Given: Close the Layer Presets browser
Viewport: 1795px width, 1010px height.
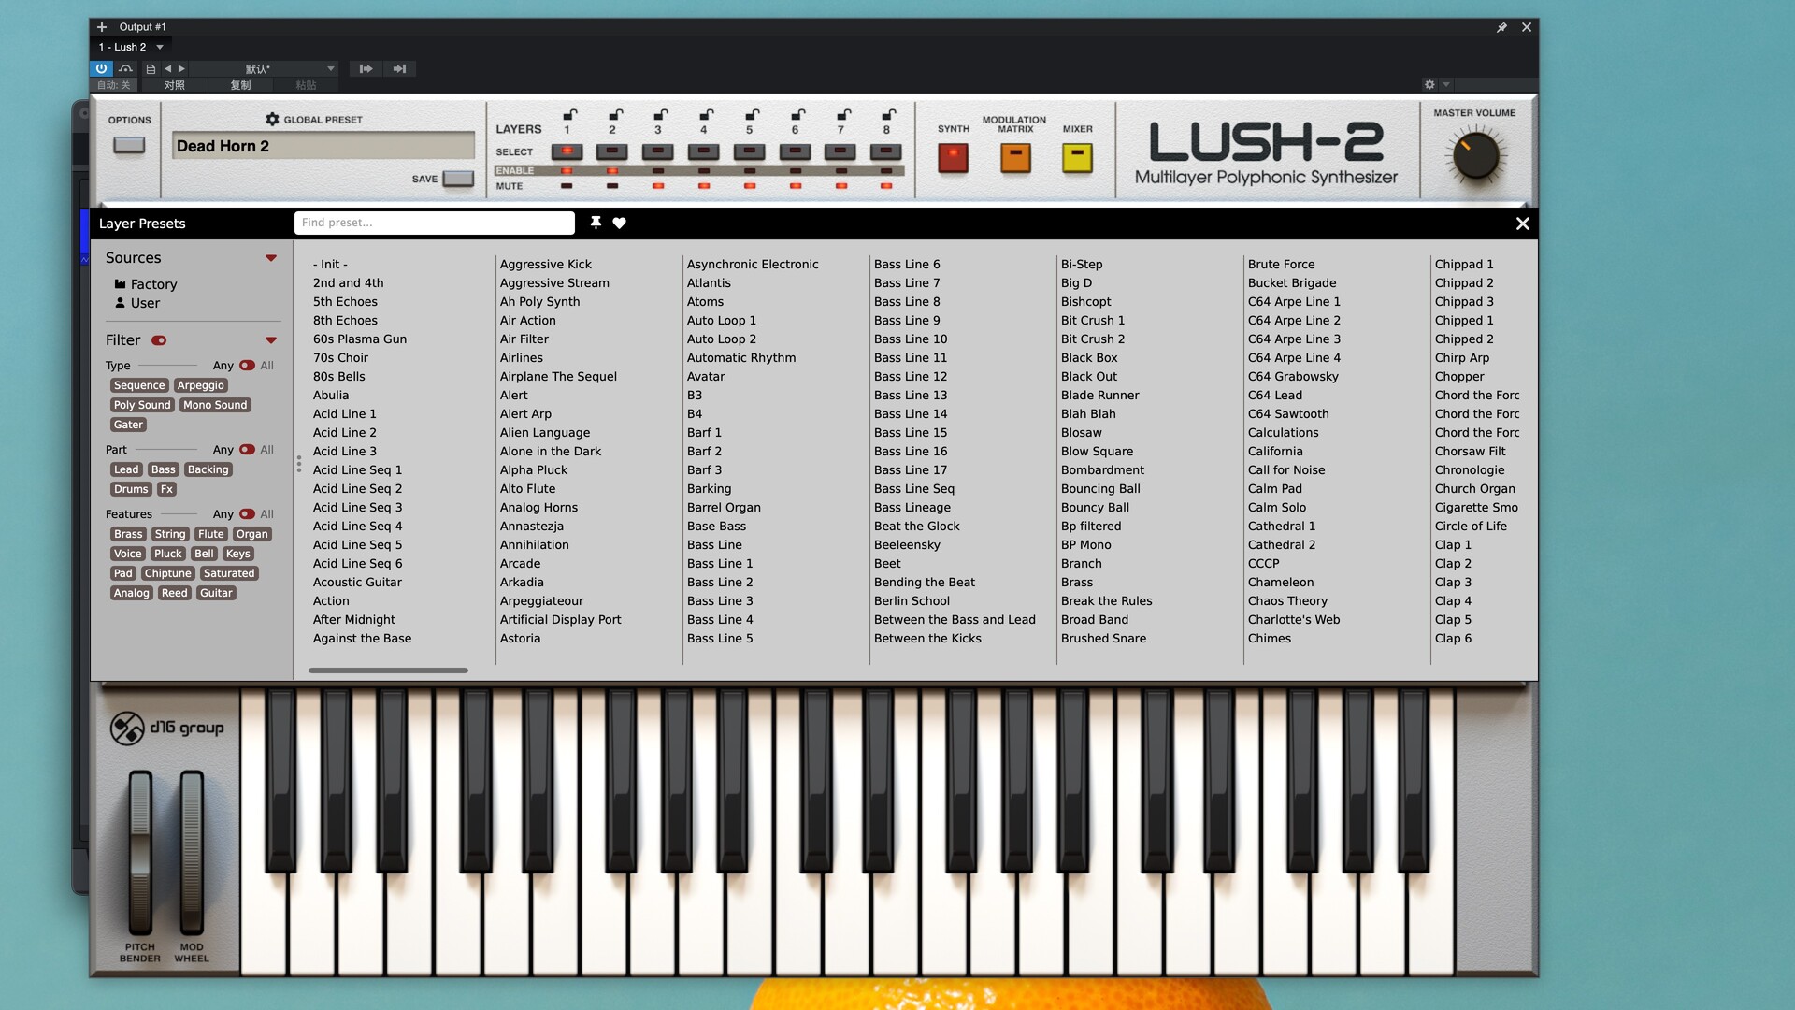Looking at the screenshot, I should (1522, 224).
